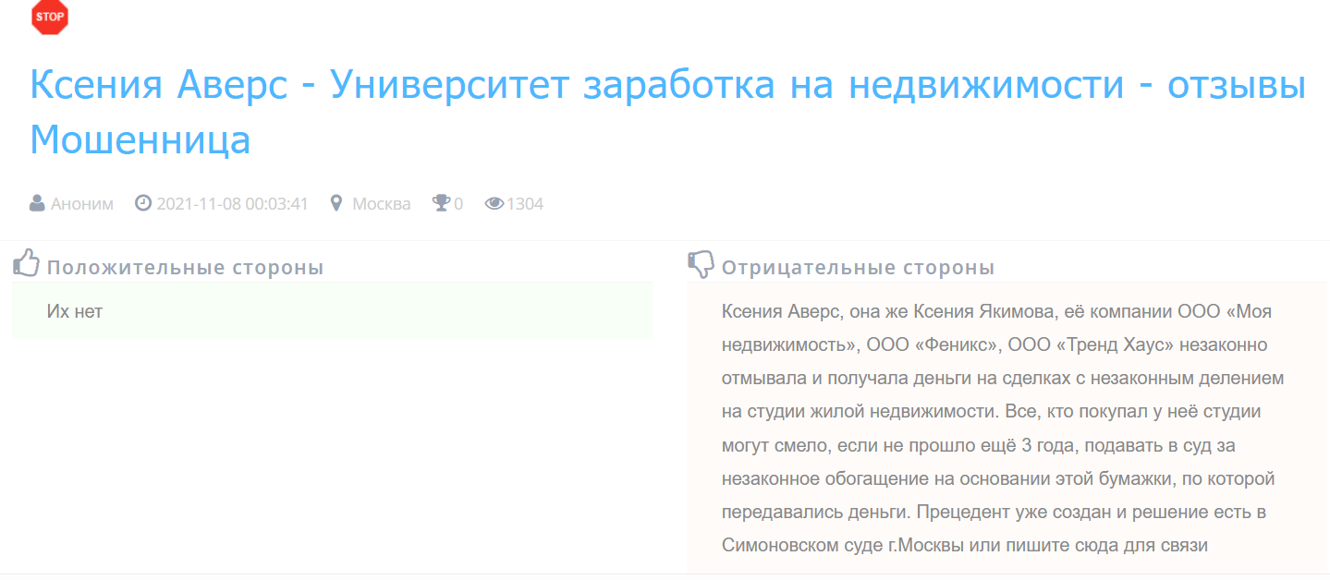Click the line mentioning 'Симоновском суде г.Москвы'
Screen dimensions: 1330x580
[x=964, y=545]
